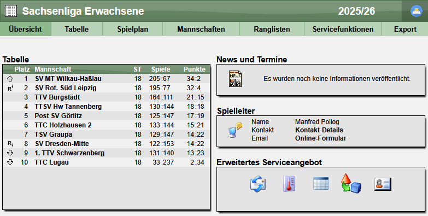Screen dimensions: 428x216
Task: Switch to the Übersicht tab
Action: [25, 29]
